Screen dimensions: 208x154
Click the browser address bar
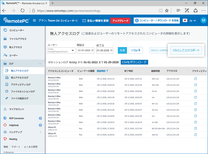[x=78, y=11]
